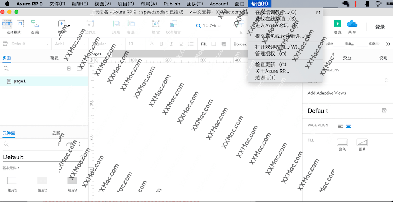Click the add folder icon in Pages panel

point(79,69)
